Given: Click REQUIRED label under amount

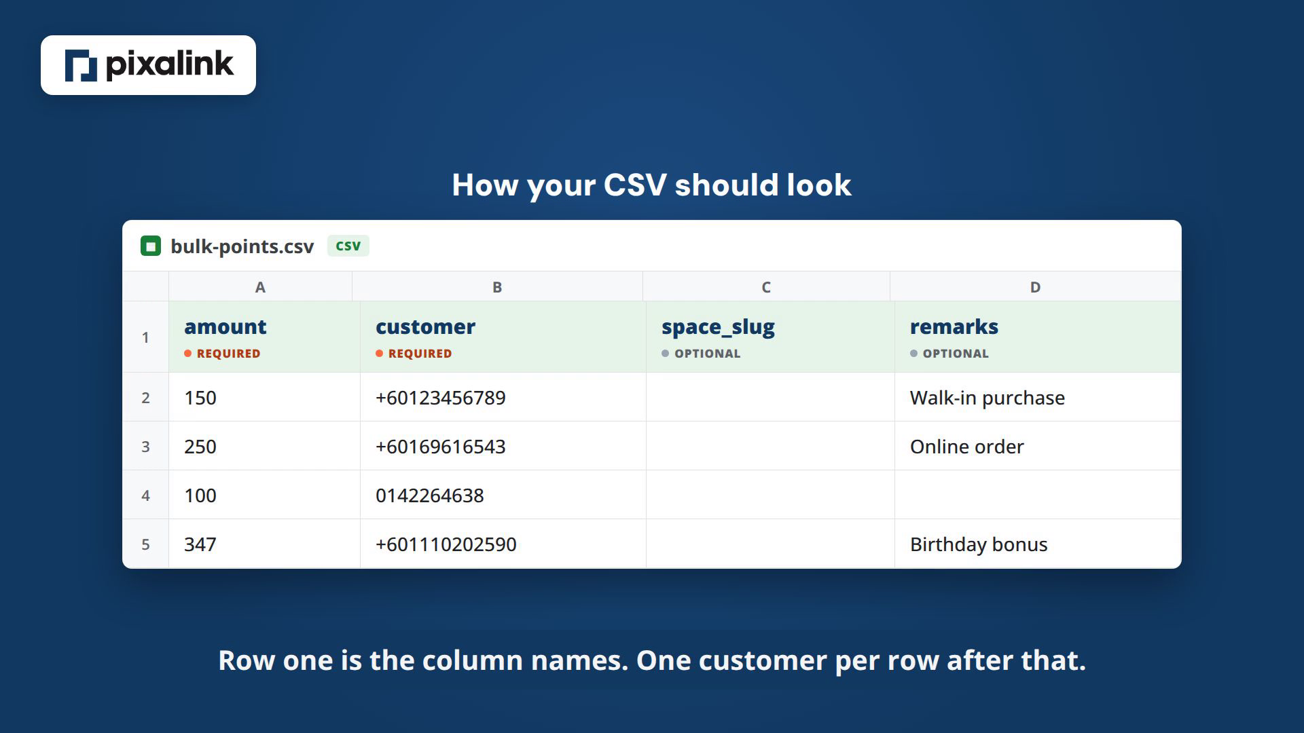Looking at the screenshot, I should [228, 354].
